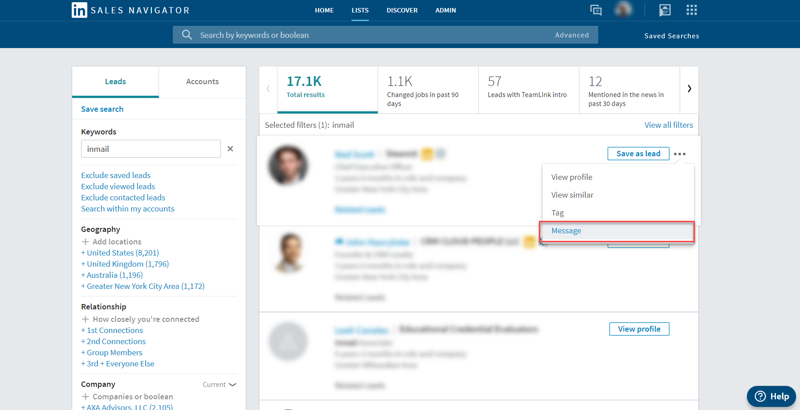Open the Company Current dropdown

(x=220, y=385)
